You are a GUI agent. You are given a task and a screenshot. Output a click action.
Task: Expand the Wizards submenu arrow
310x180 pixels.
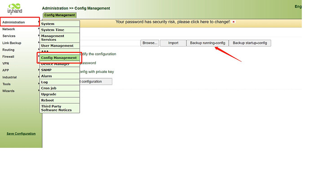point(39,90)
